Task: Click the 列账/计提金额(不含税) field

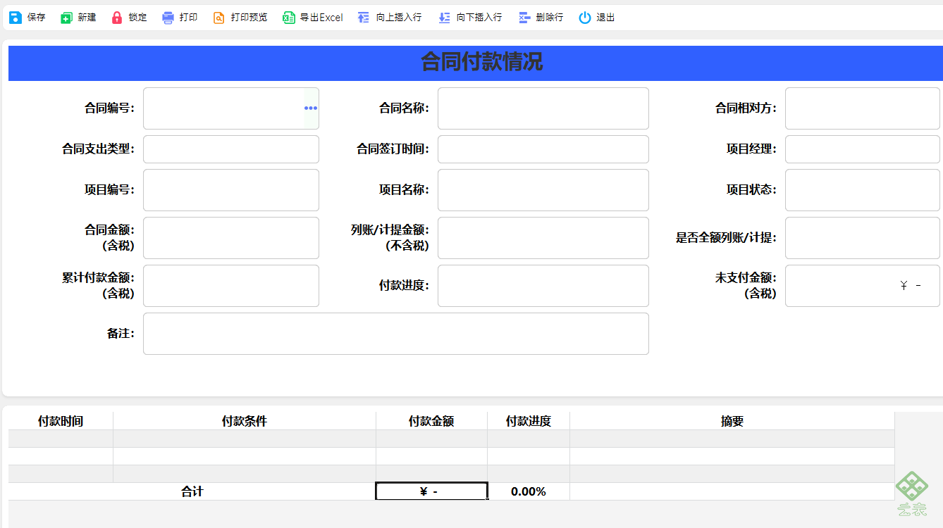Action: [x=543, y=238]
